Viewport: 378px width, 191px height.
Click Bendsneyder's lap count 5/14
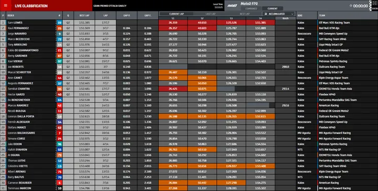coord(106,100)
